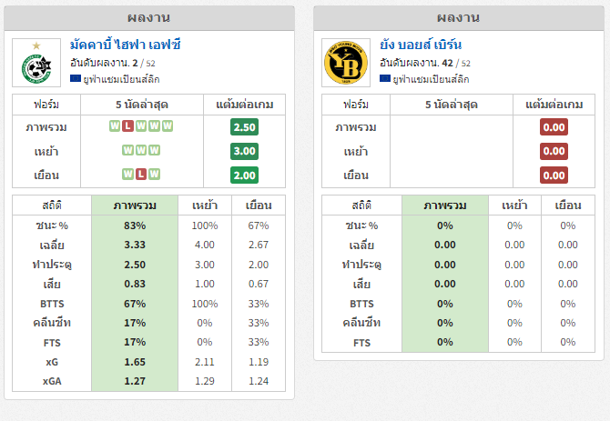Open the ยัง บอยส์ เบิร์น team link

pyautogui.click(x=421, y=45)
